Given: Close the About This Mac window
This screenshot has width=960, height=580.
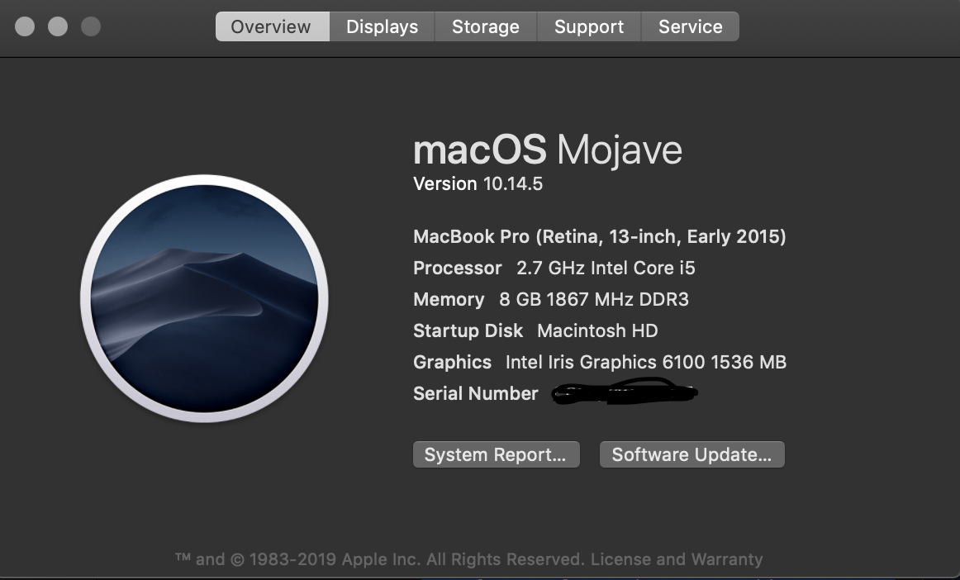Looking at the screenshot, I should click(x=25, y=26).
